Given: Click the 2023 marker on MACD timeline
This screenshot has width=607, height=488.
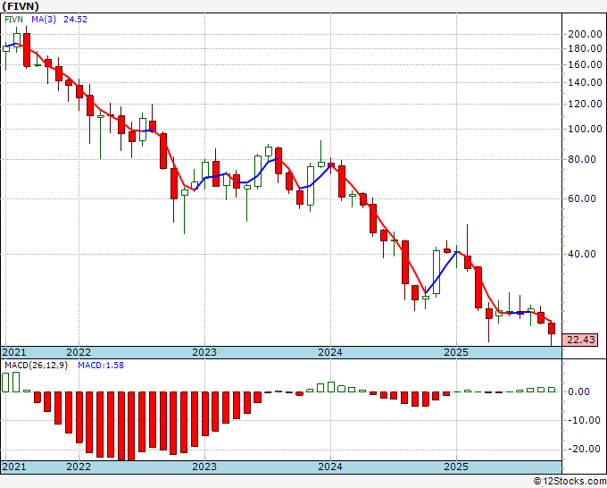Looking at the screenshot, I should click(x=204, y=467).
